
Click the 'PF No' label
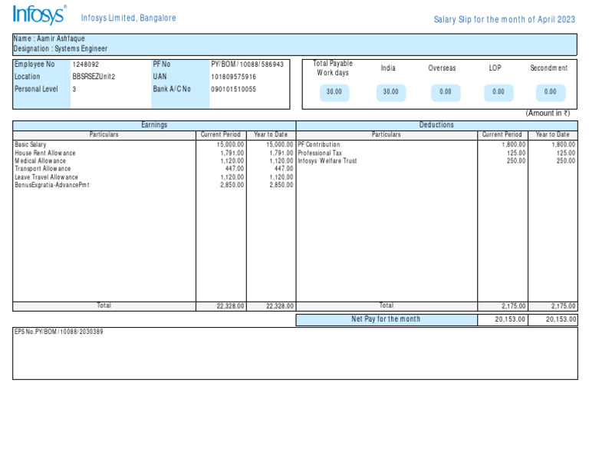point(162,64)
